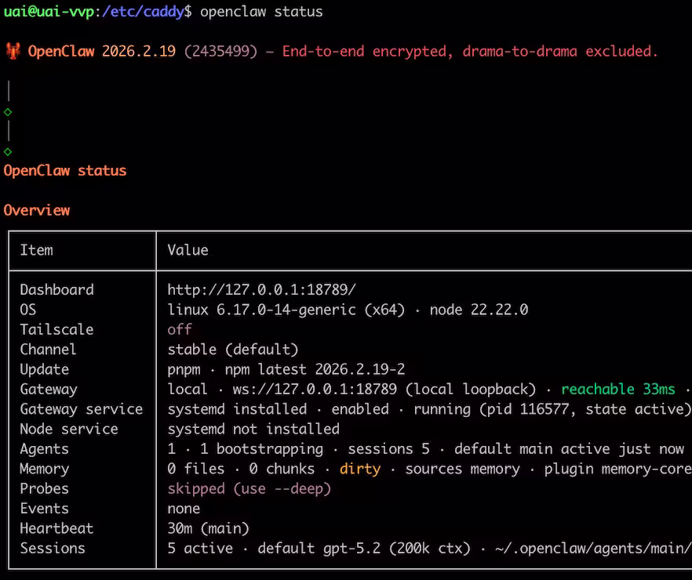
Task: Click the lobster emoji before OpenClaw
Action: tap(13, 52)
